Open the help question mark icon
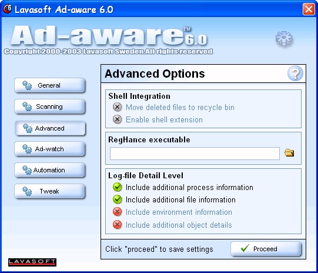This screenshot has width=318, height=273. click(x=295, y=74)
